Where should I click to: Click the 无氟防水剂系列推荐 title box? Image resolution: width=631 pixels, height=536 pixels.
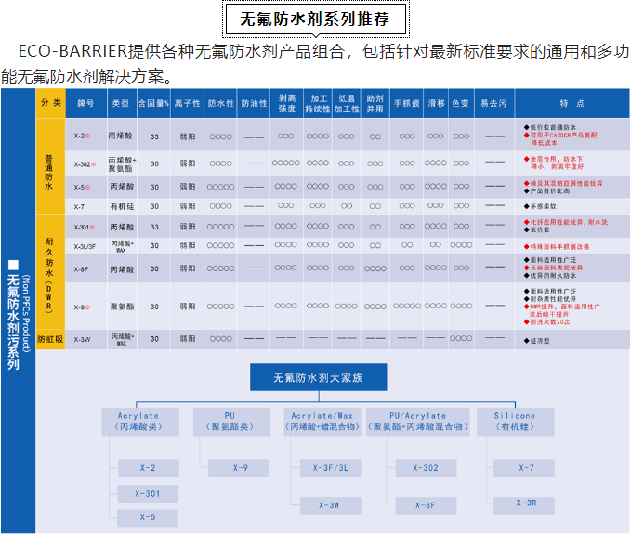[314, 20]
